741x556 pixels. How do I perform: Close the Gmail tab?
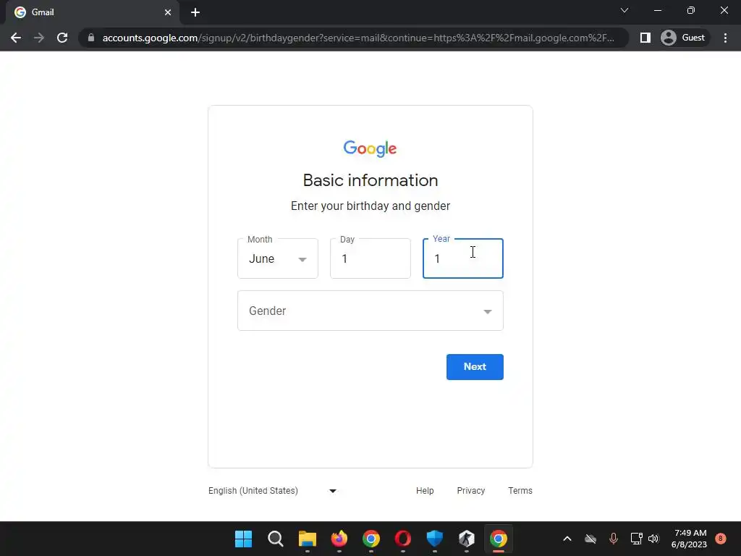[x=168, y=12]
